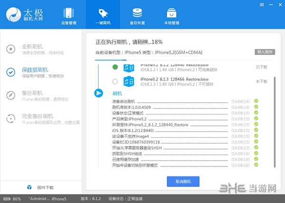Switch to 一键刷机 tab
This screenshot has height=203, width=285.
[x=103, y=15]
